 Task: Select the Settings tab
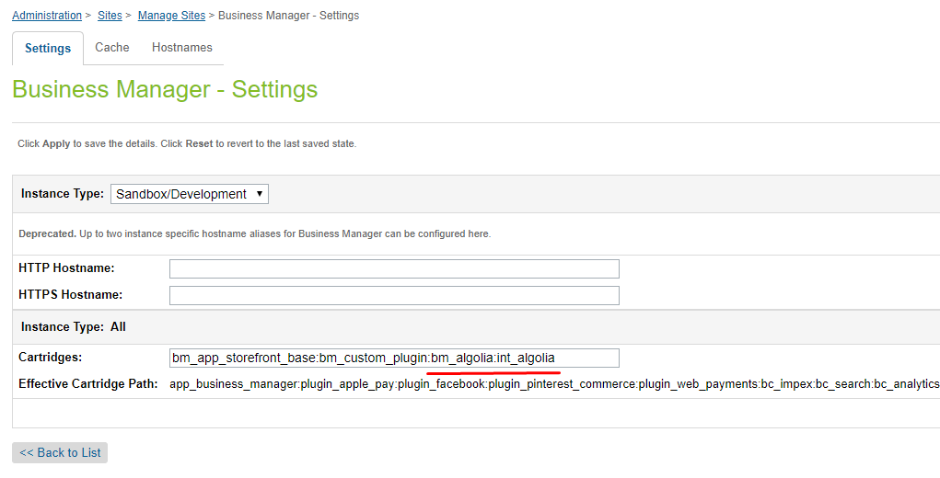click(x=48, y=49)
